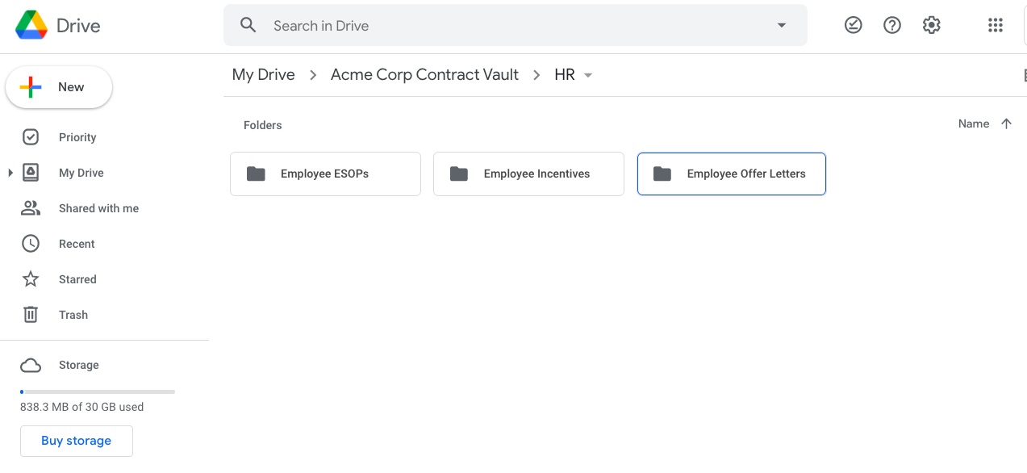
Task: Open the HR folder dropdown arrow
Action: pos(588,75)
